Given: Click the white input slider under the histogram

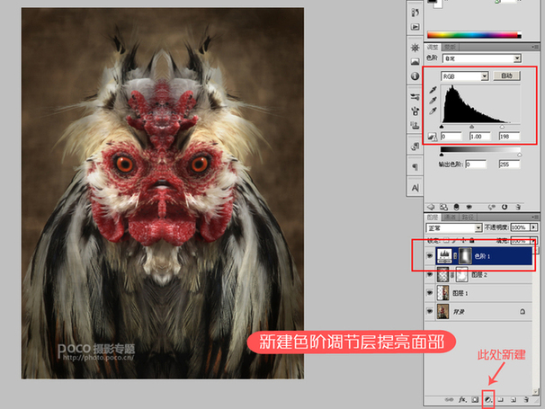Looking at the screenshot, I should click(501, 127).
